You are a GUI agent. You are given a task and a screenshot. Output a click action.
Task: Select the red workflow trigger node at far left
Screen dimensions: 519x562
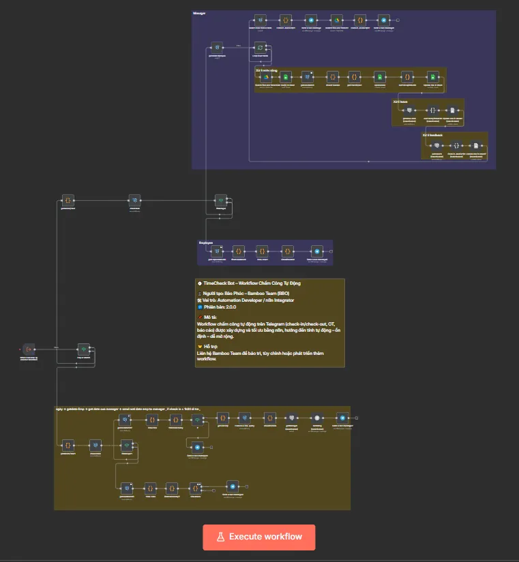click(28, 349)
